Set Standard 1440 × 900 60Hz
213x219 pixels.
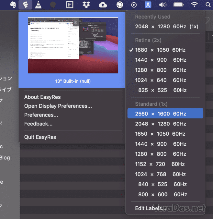click(165, 144)
